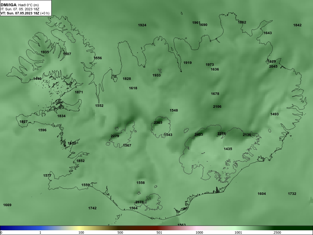This screenshot has height=235, width=313.
Task: Click the value 1556
Action: click(x=98, y=58)
